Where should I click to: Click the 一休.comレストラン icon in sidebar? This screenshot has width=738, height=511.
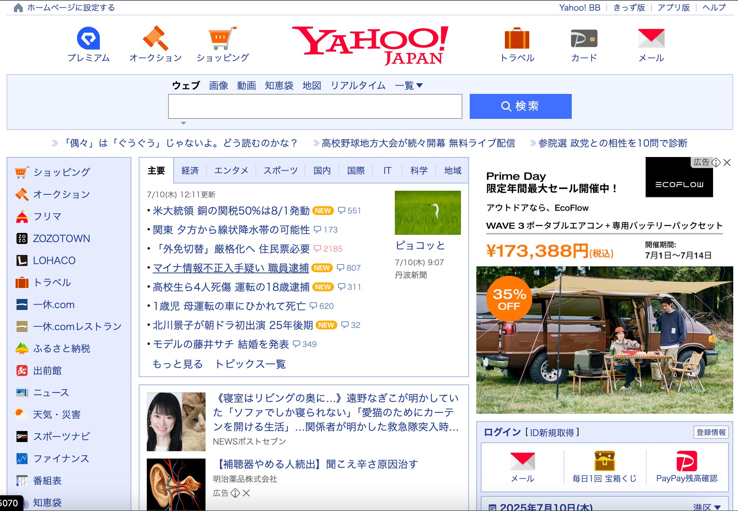pyautogui.click(x=22, y=326)
